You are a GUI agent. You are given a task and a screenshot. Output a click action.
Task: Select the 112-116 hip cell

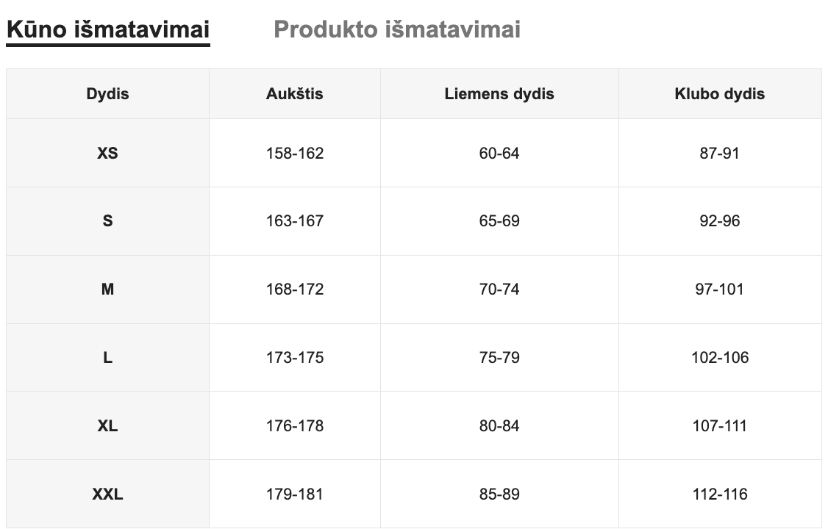(x=719, y=494)
